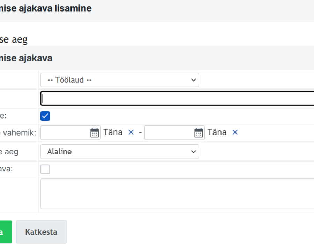Click the second 'Täna' link for the end date
Screen dimensions: 314x244
pyautogui.click(x=217, y=132)
